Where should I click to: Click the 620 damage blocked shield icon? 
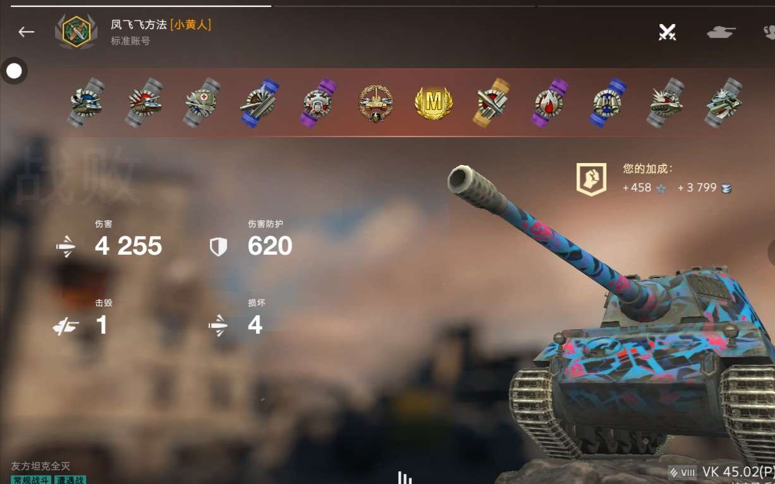(x=218, y=247)
